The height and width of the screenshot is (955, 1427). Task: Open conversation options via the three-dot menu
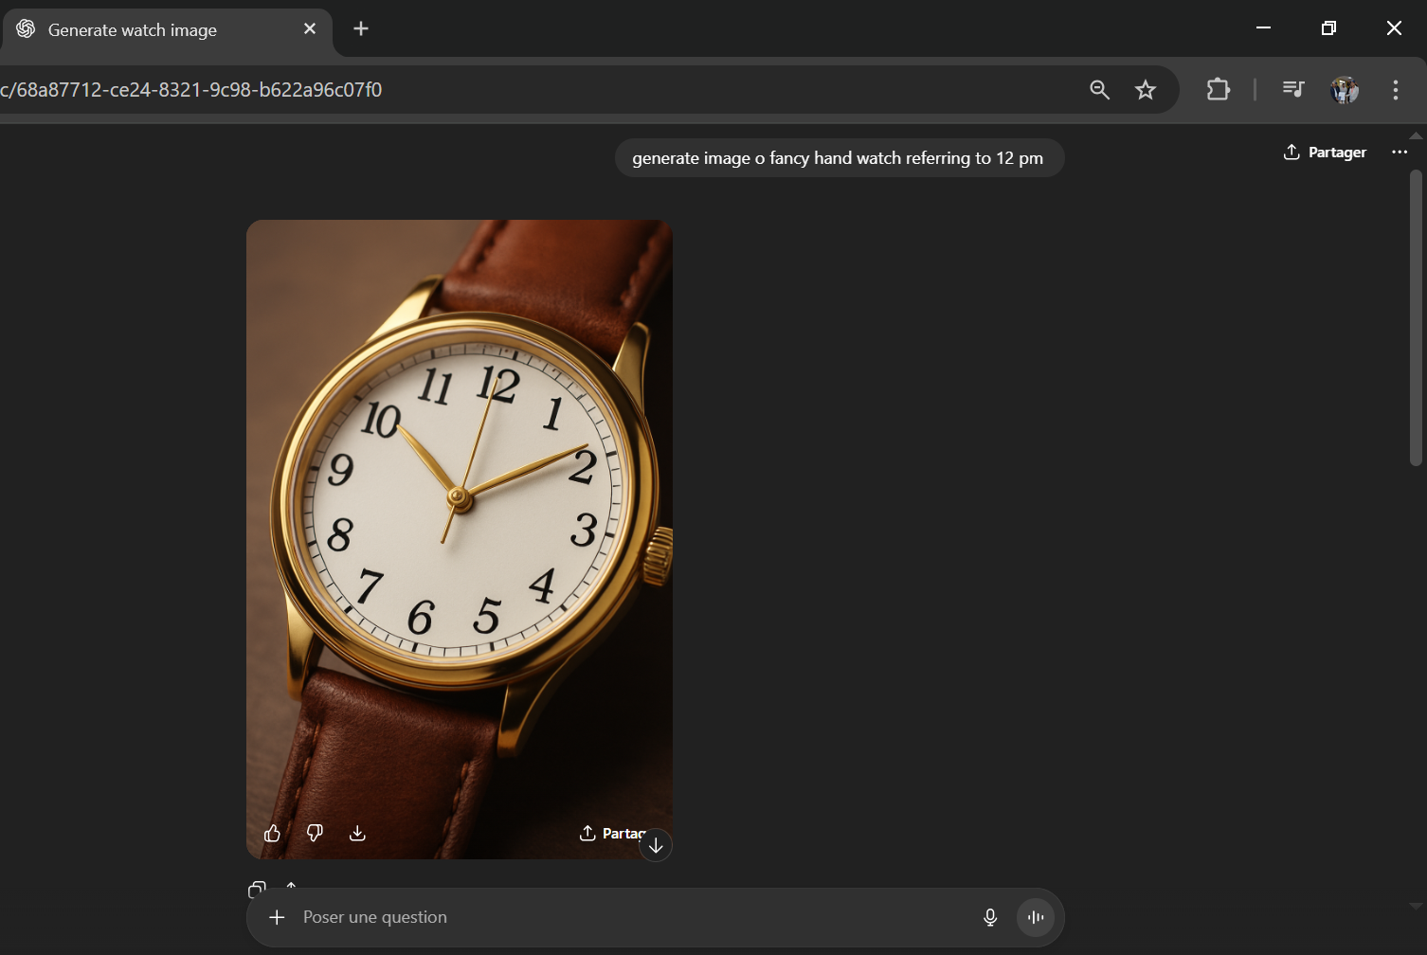[x=1400, y=152]
